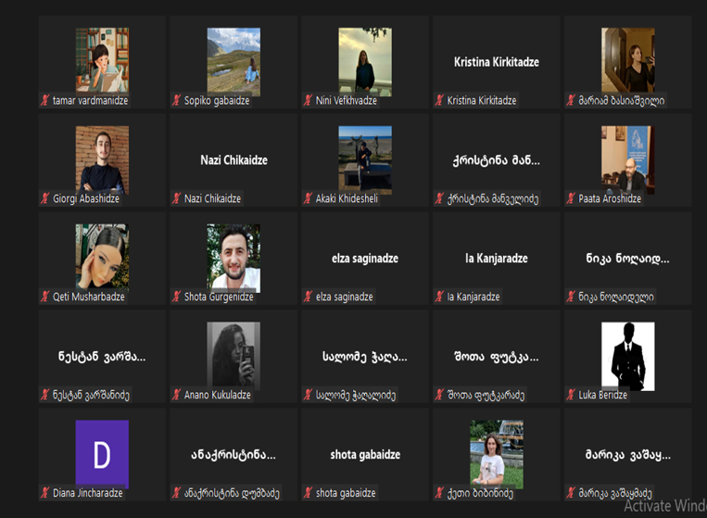This screenshot has height=518, width=707.
Task: Click the suited silhouette avatar of Luka Beridze
Action: [x=627, y=356]
